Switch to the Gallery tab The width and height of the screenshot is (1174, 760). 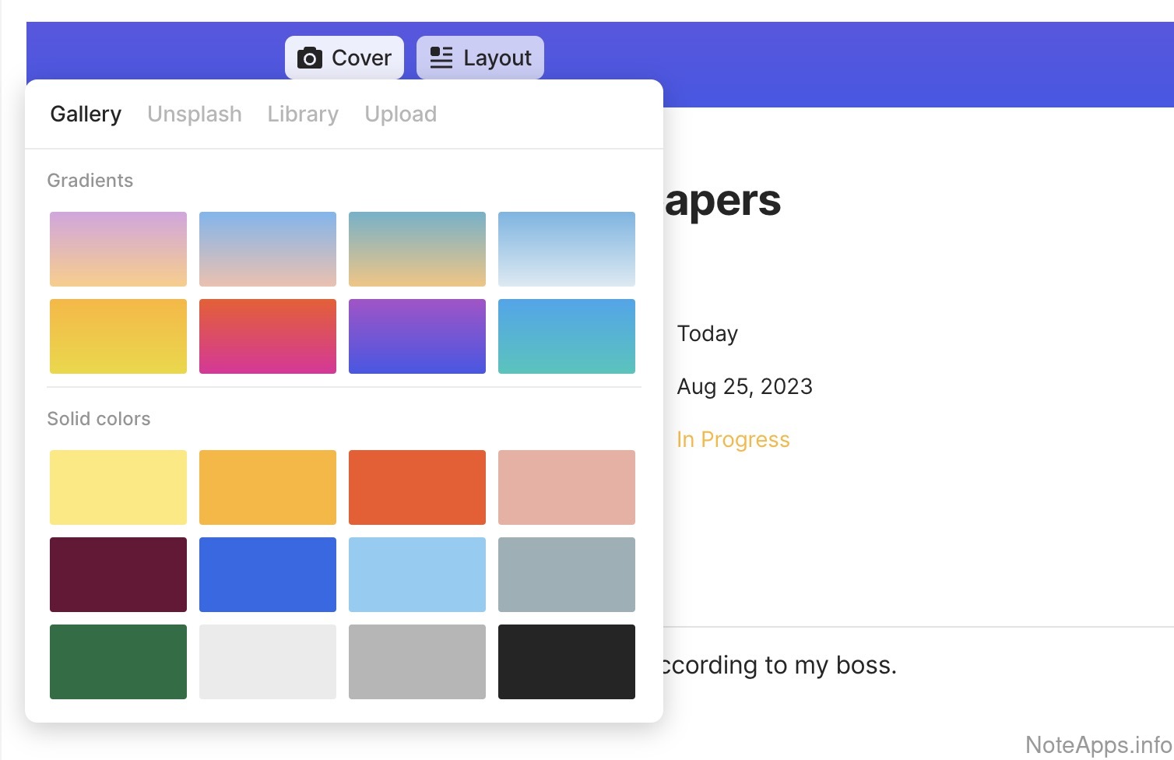[86, 114]
